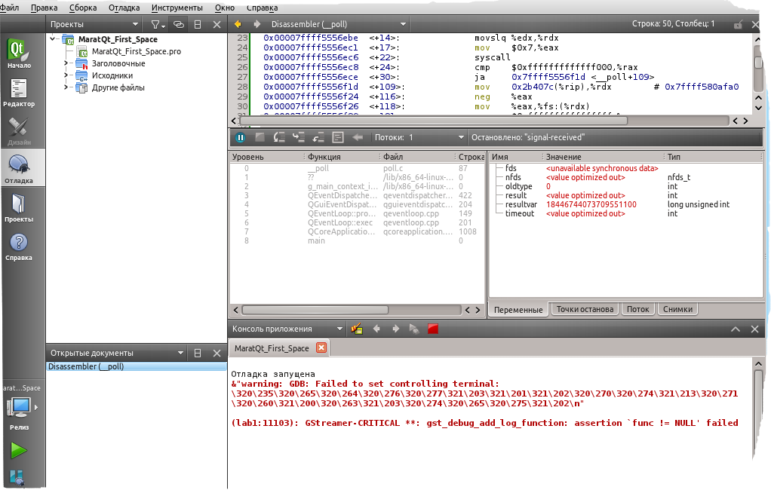Open the Проекты panel type dropdown

tap(94, 24)
